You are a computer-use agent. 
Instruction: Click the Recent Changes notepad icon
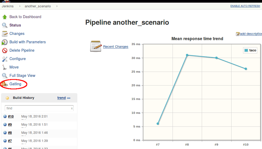96,46
